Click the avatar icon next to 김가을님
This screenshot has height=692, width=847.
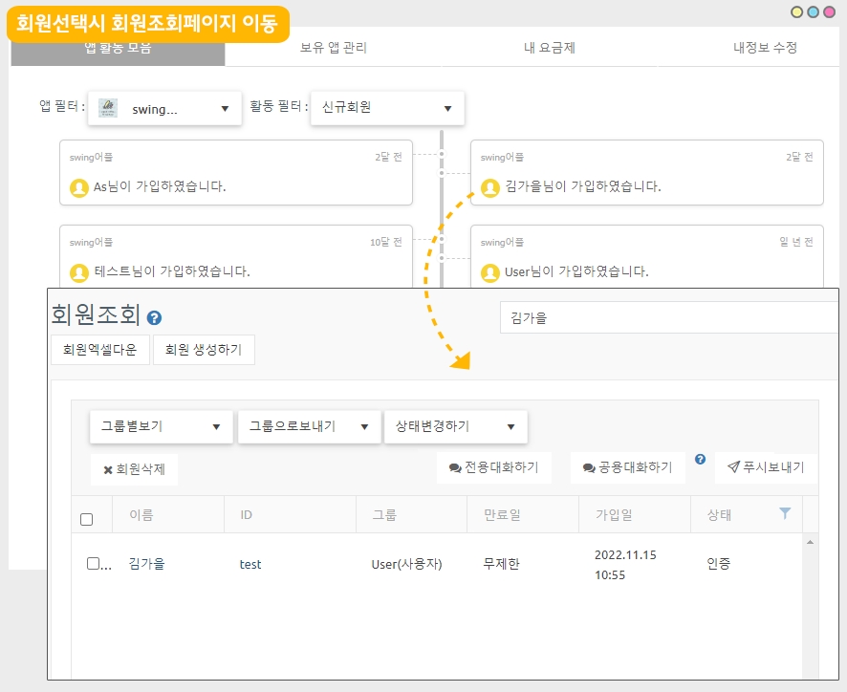tap(490, 187)
